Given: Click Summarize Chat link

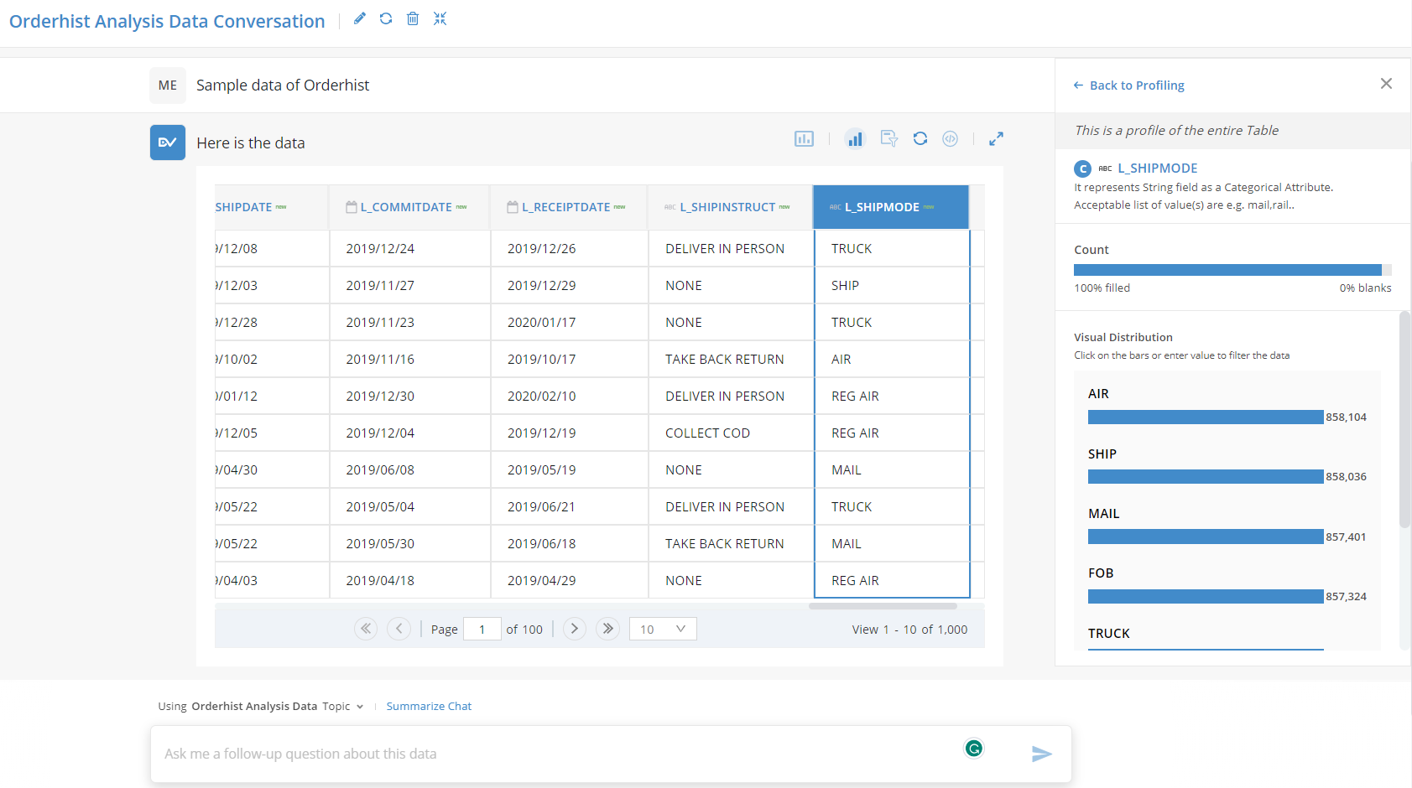Looking at the screenshot, I should click(x=429, y=707).
